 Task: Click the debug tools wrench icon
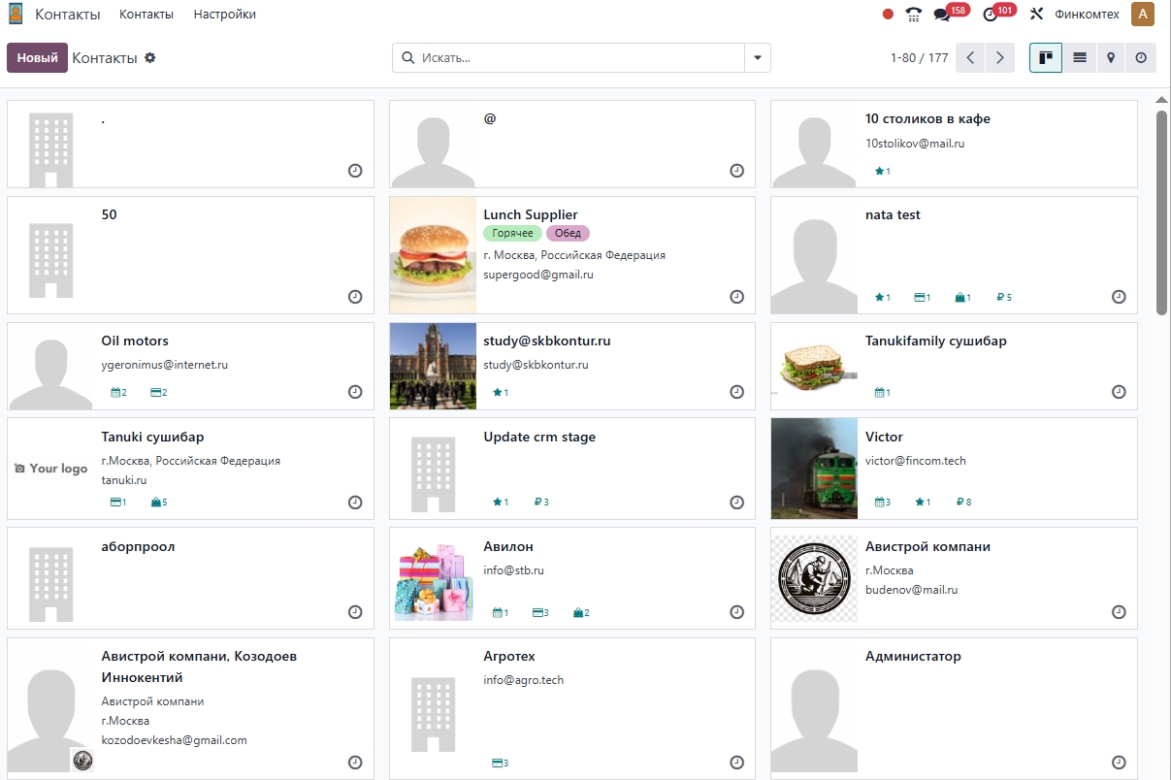1036,15
